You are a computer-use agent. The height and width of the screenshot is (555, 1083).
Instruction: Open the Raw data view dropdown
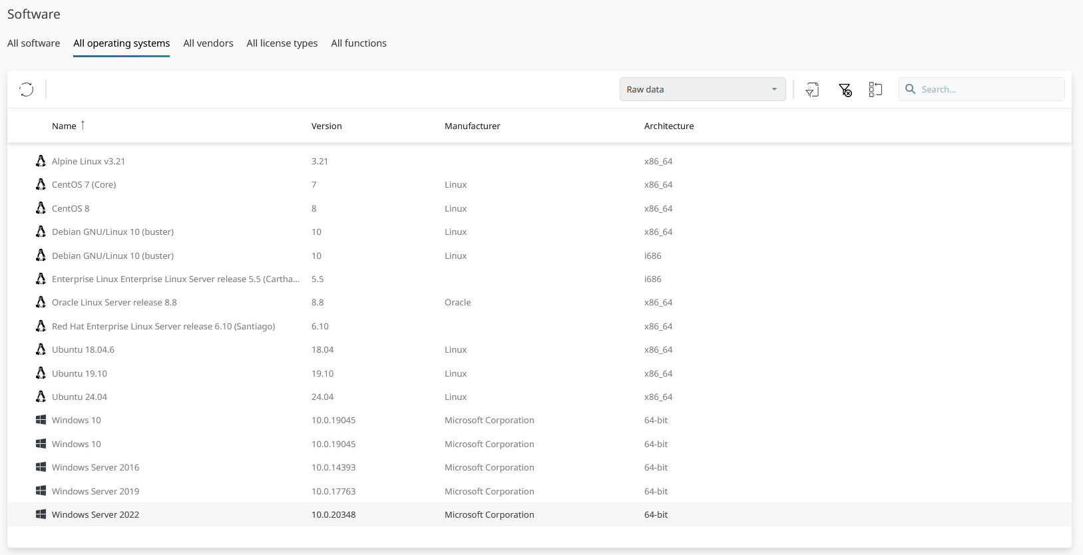pos(702,89)
